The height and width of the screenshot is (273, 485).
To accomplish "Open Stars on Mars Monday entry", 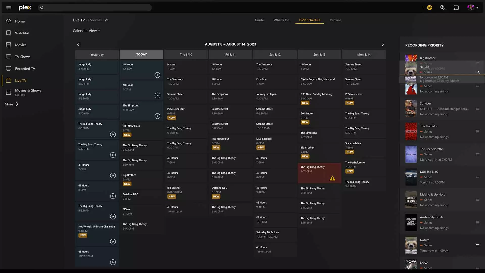I will [364, 148].
